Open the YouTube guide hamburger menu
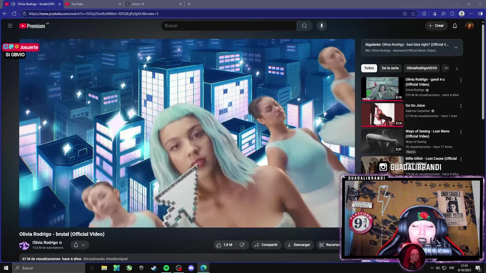 10,26
